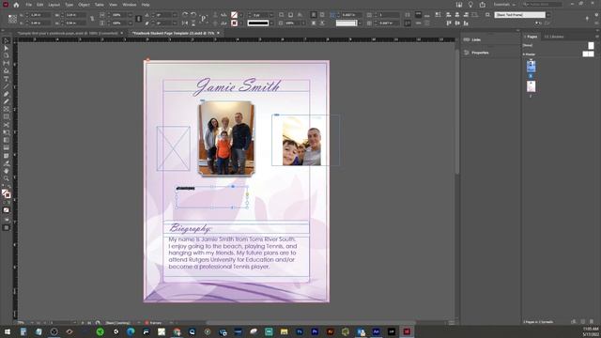Screen dimensions: 601x338
Task: Select the Gradient Swatch tool
Action: pyautogui.click(x=7, y=140)
